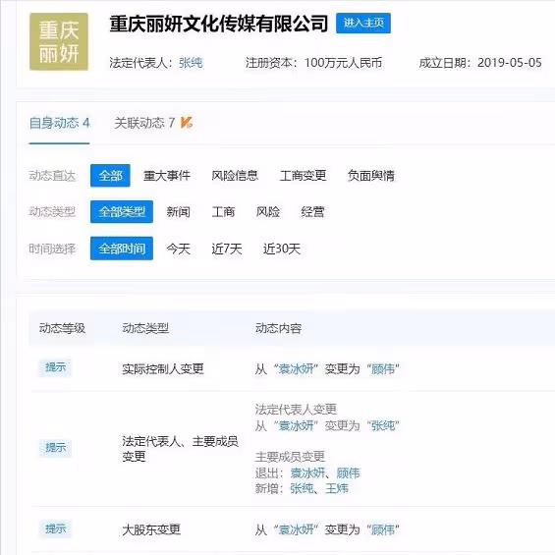Click 法定代表人、主要成员变更 type text
The width and height of the screenshot is (555, 555).
click(x=180, y=449)
